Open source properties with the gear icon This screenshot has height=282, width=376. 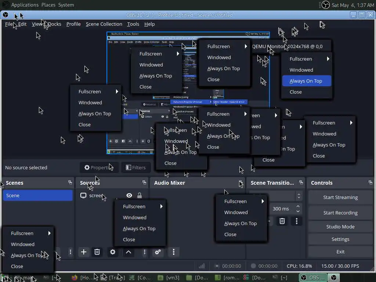point(113,252)
